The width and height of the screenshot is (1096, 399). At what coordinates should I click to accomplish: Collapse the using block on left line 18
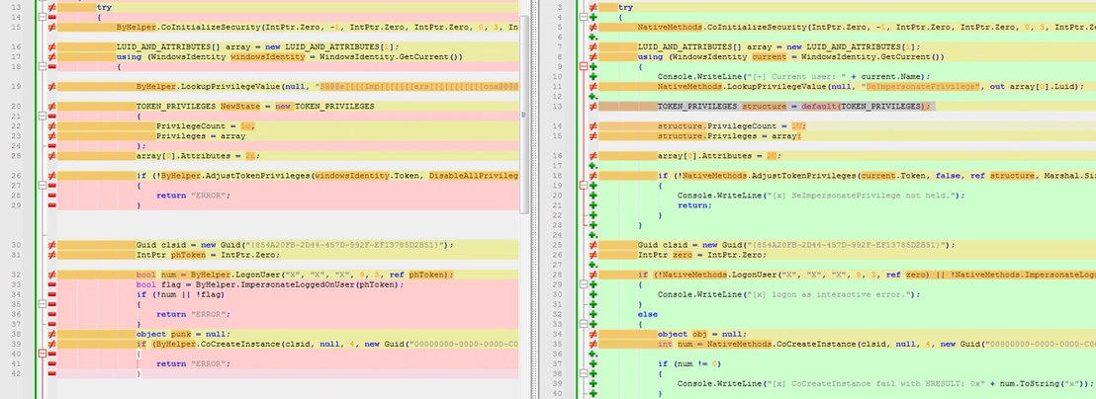tap(43, 66)
